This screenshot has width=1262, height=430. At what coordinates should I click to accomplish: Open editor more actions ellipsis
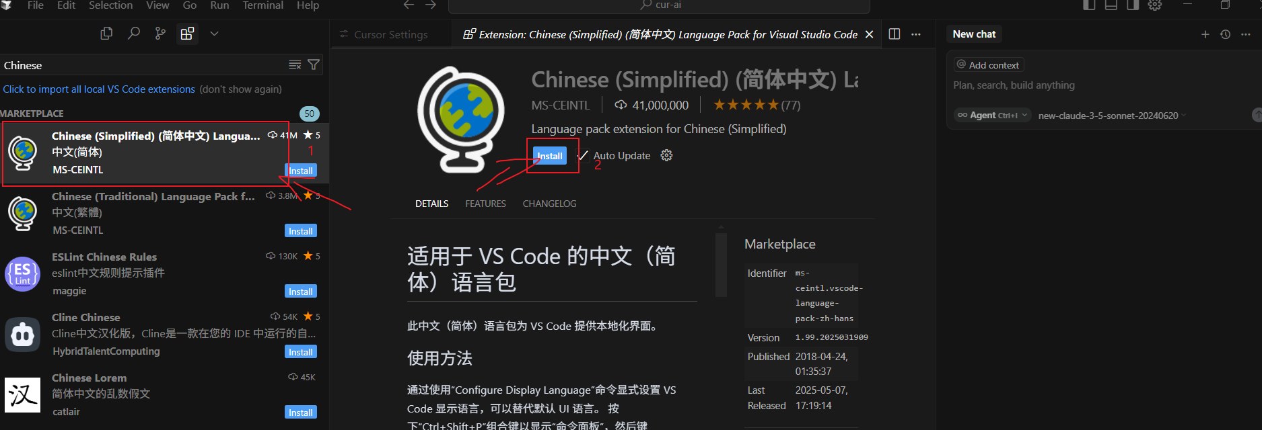pos(916,34)
